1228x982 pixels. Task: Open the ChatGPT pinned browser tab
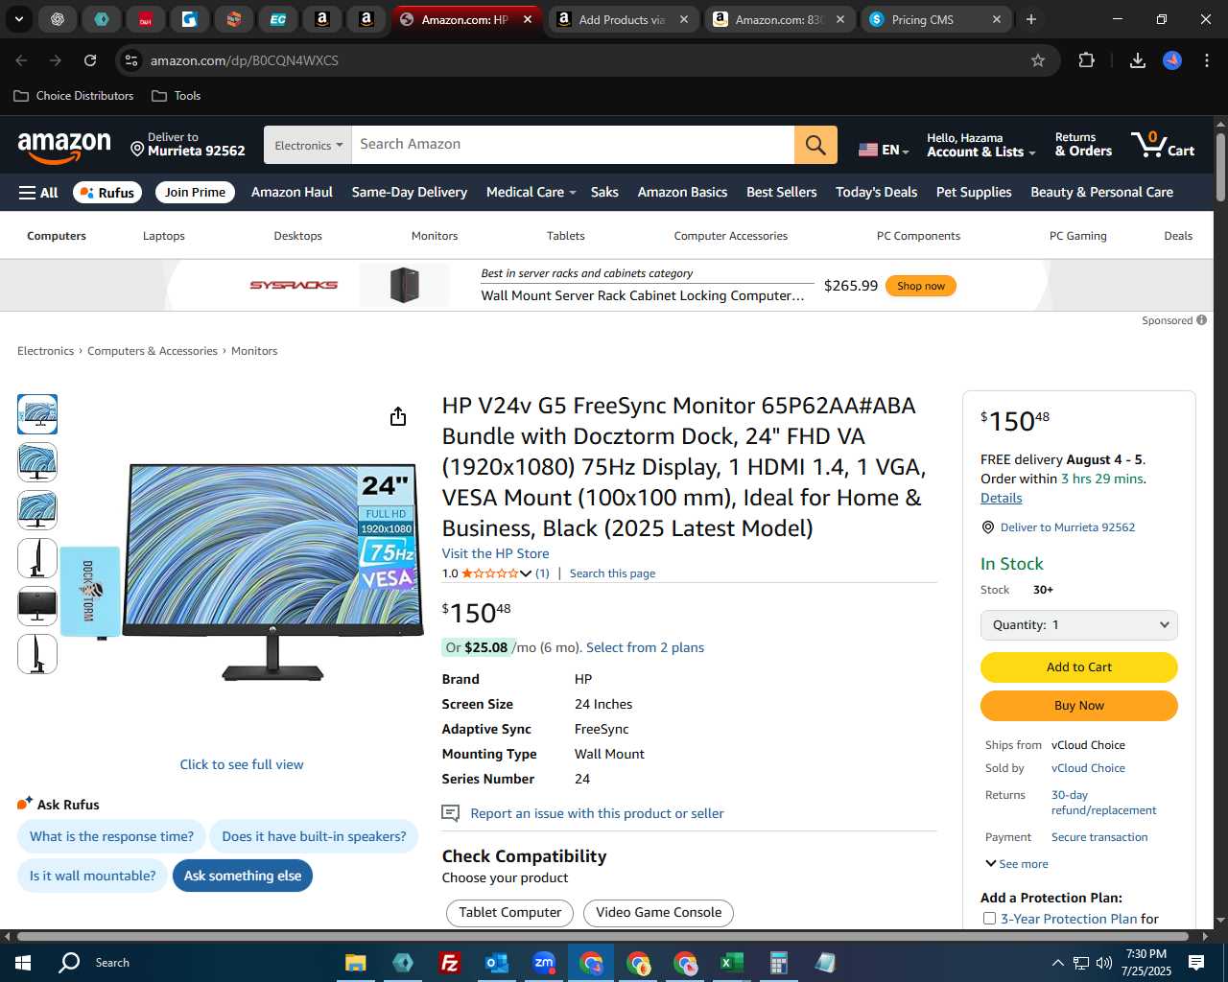[x=58, y=19]
